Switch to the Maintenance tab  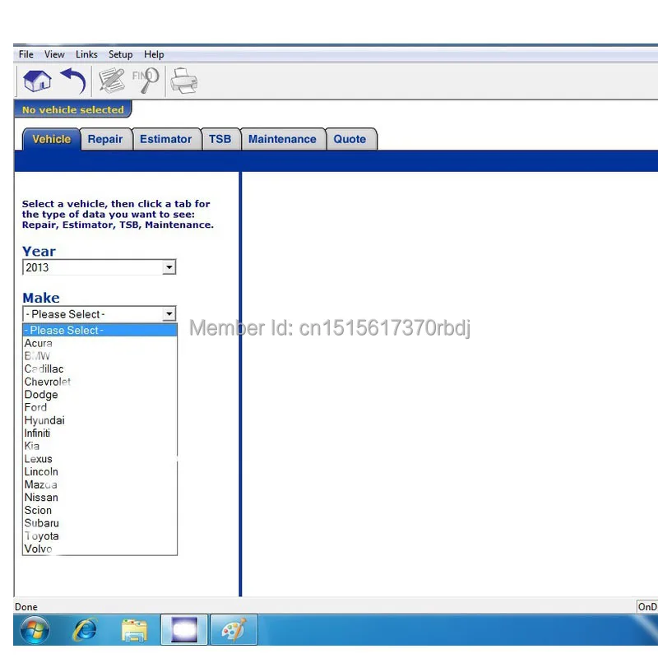(x=282, y=139)
